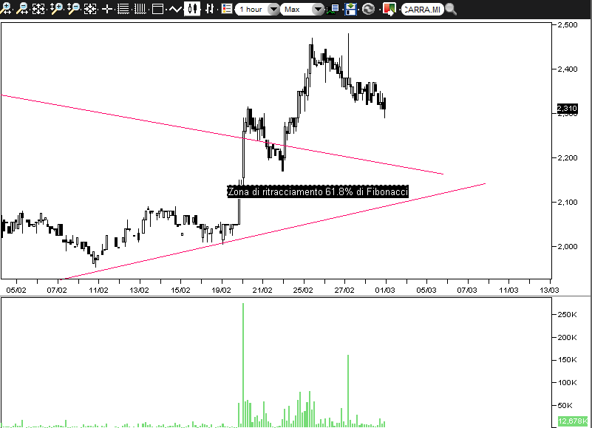Toggle vertical grid lines icon

(140, 9)
